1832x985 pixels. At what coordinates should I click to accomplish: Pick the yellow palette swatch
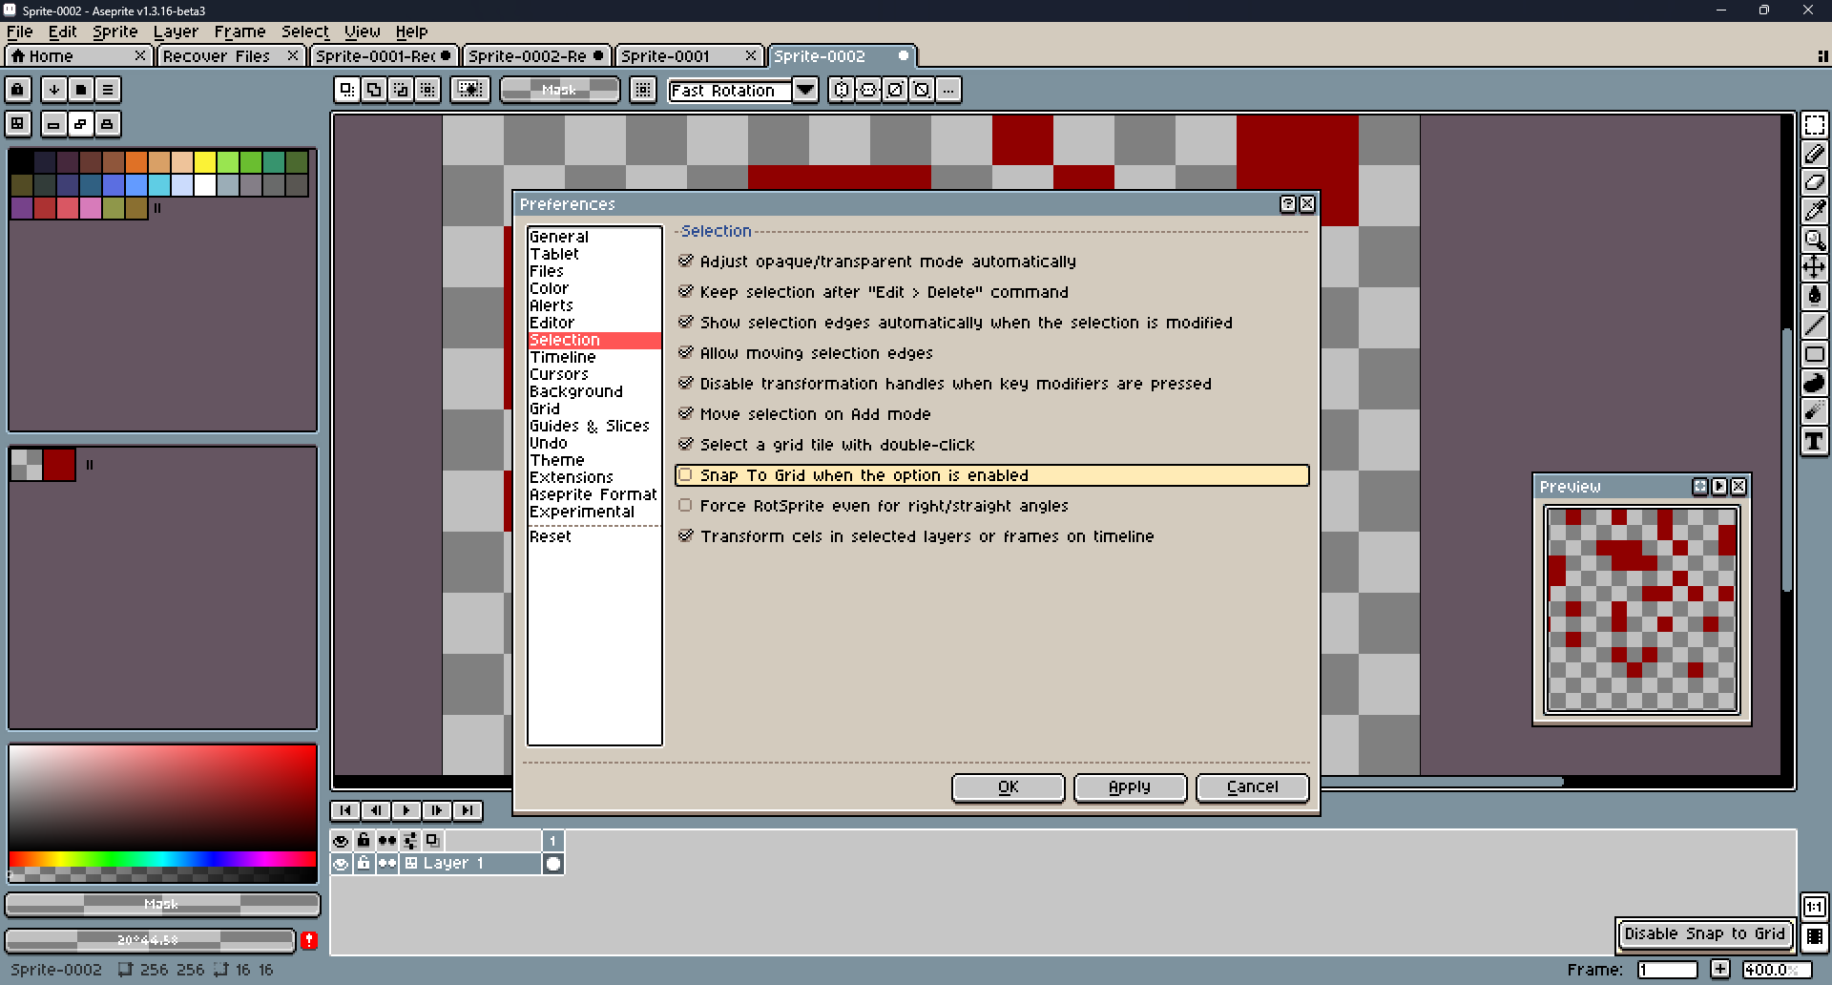205,162
